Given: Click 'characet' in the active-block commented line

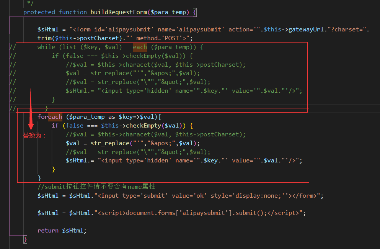Looking at the screenshot, I should coord(136,134).
